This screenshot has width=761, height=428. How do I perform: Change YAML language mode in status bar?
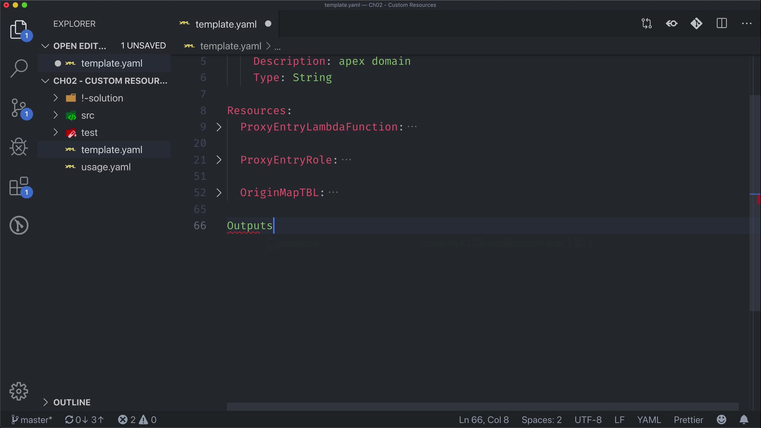(x=649, y=420)
